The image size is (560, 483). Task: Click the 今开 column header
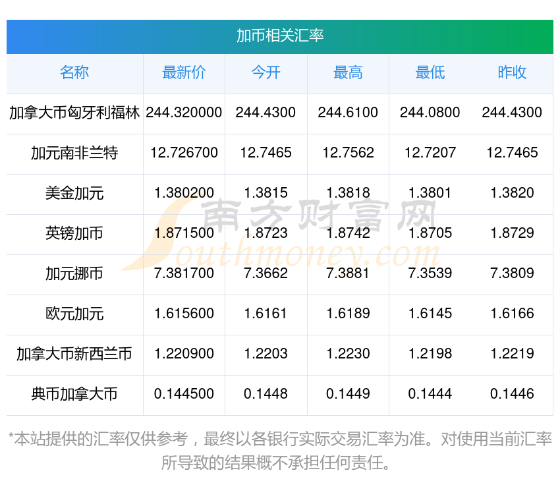click(266, 72)
